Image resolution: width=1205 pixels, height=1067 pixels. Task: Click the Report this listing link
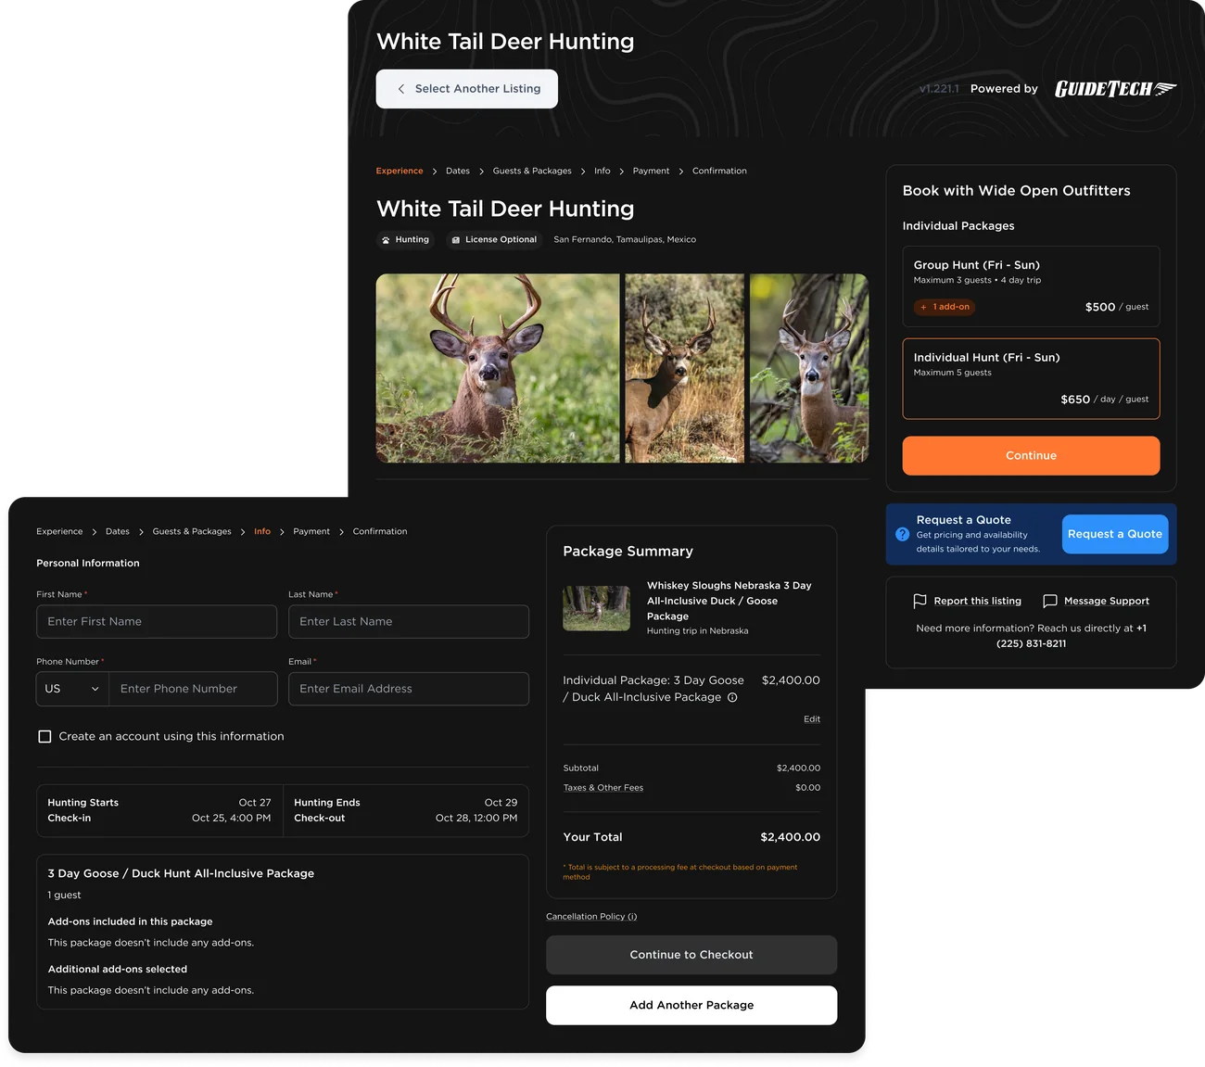pyautogui.click(x=978, y=601)
